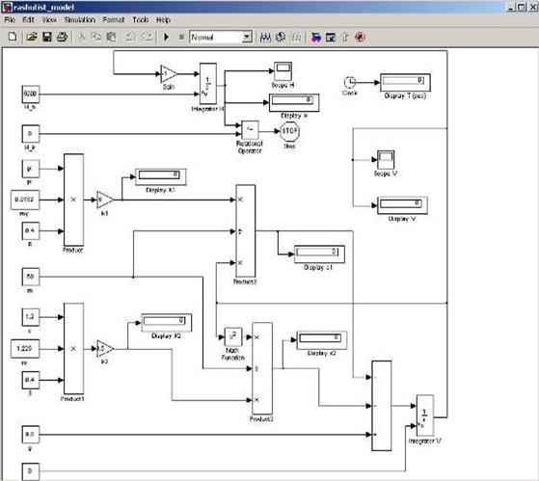Image resolution: width=539 pixels, height=481 pixels.
Task: Create a new model with the New icon
Action: click(13, 37)
